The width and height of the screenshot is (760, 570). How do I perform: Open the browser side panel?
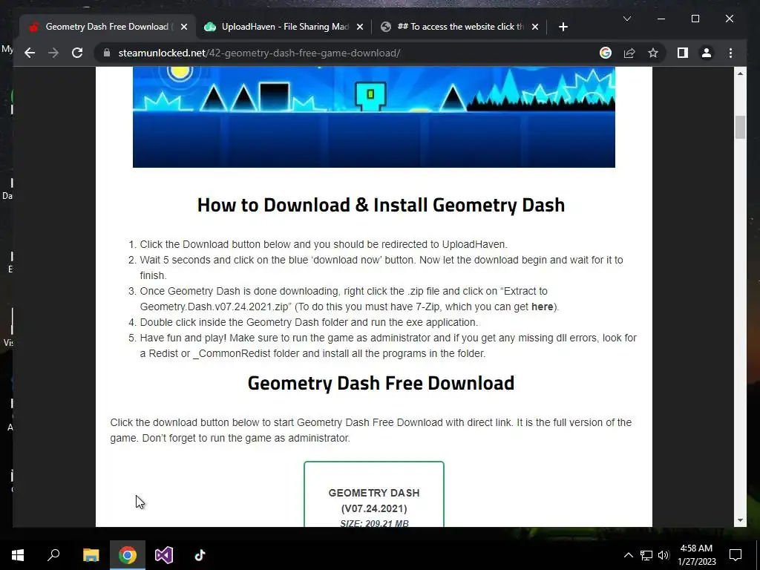(683, 53)
